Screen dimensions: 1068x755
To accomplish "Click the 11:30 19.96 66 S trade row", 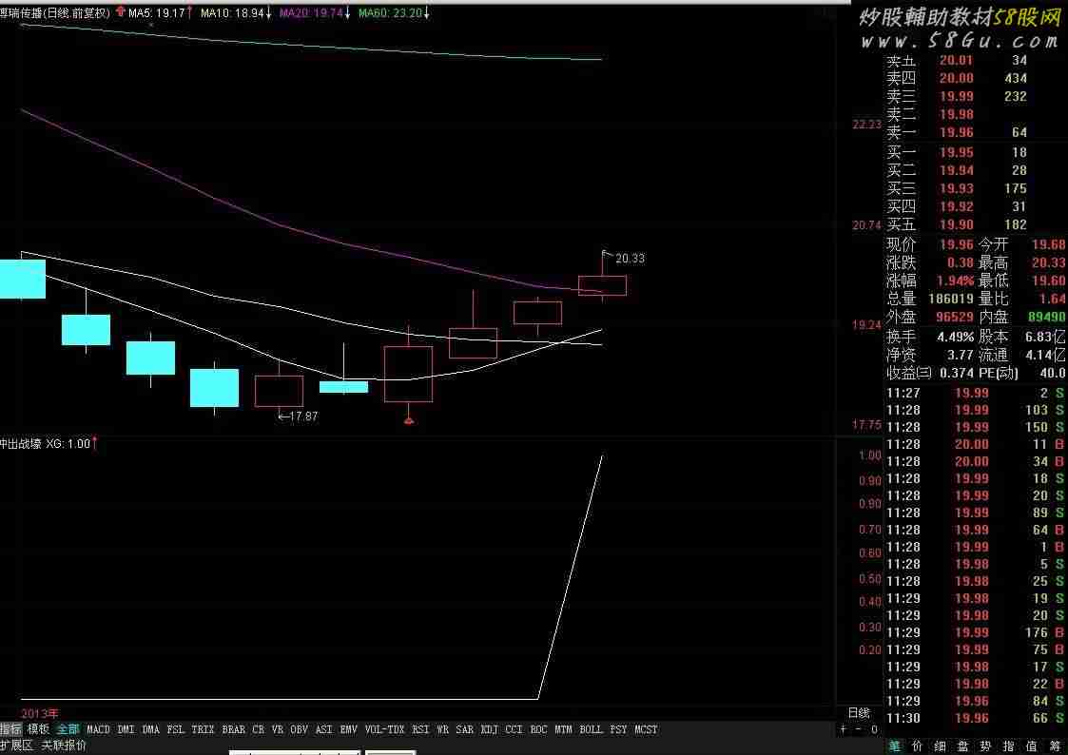I will click(976, 718).
